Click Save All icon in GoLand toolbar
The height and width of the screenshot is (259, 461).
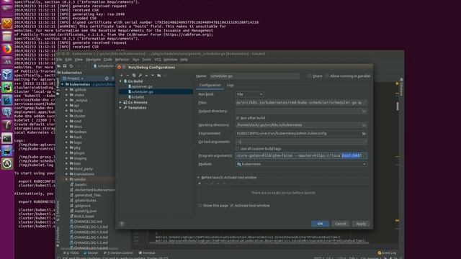pos(65,66)
